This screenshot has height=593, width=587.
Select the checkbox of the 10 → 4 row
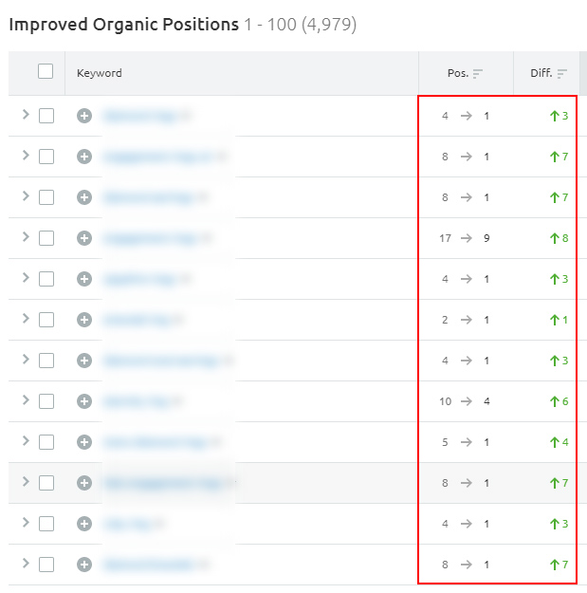46,401
